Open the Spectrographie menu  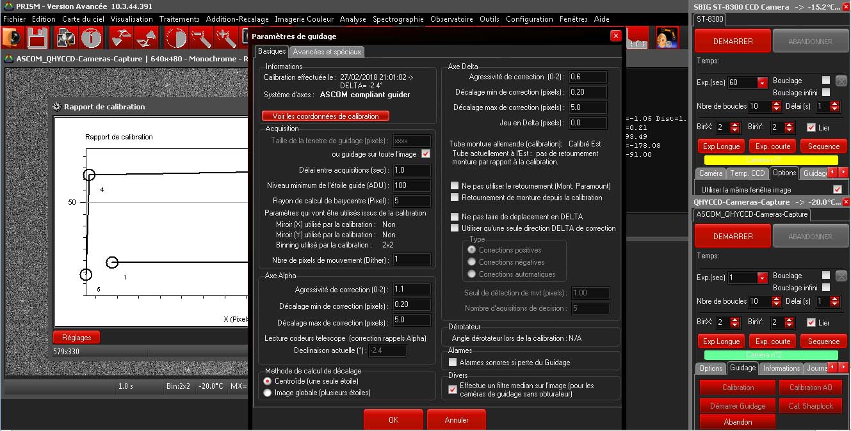pyautogui.click(x=398, y=19)
